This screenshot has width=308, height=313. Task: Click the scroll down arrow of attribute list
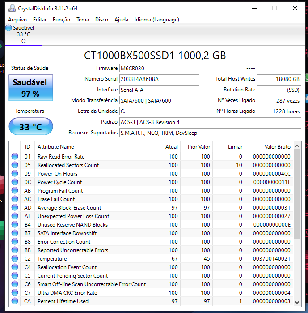[297, 302]
